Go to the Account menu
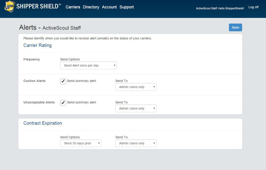The height and width of the screenshot is (170, 266). coord(109,7)
